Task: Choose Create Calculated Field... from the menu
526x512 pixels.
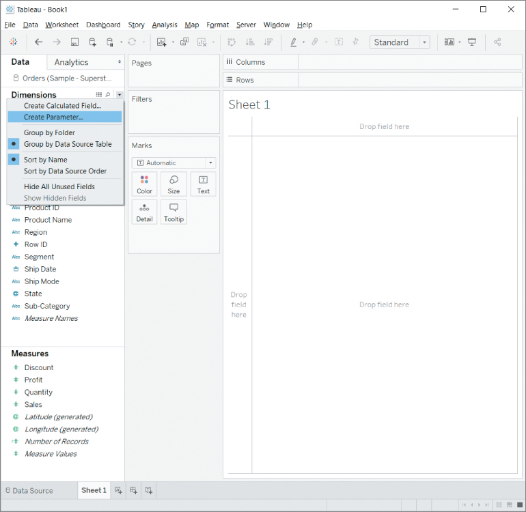Action: 65,106
